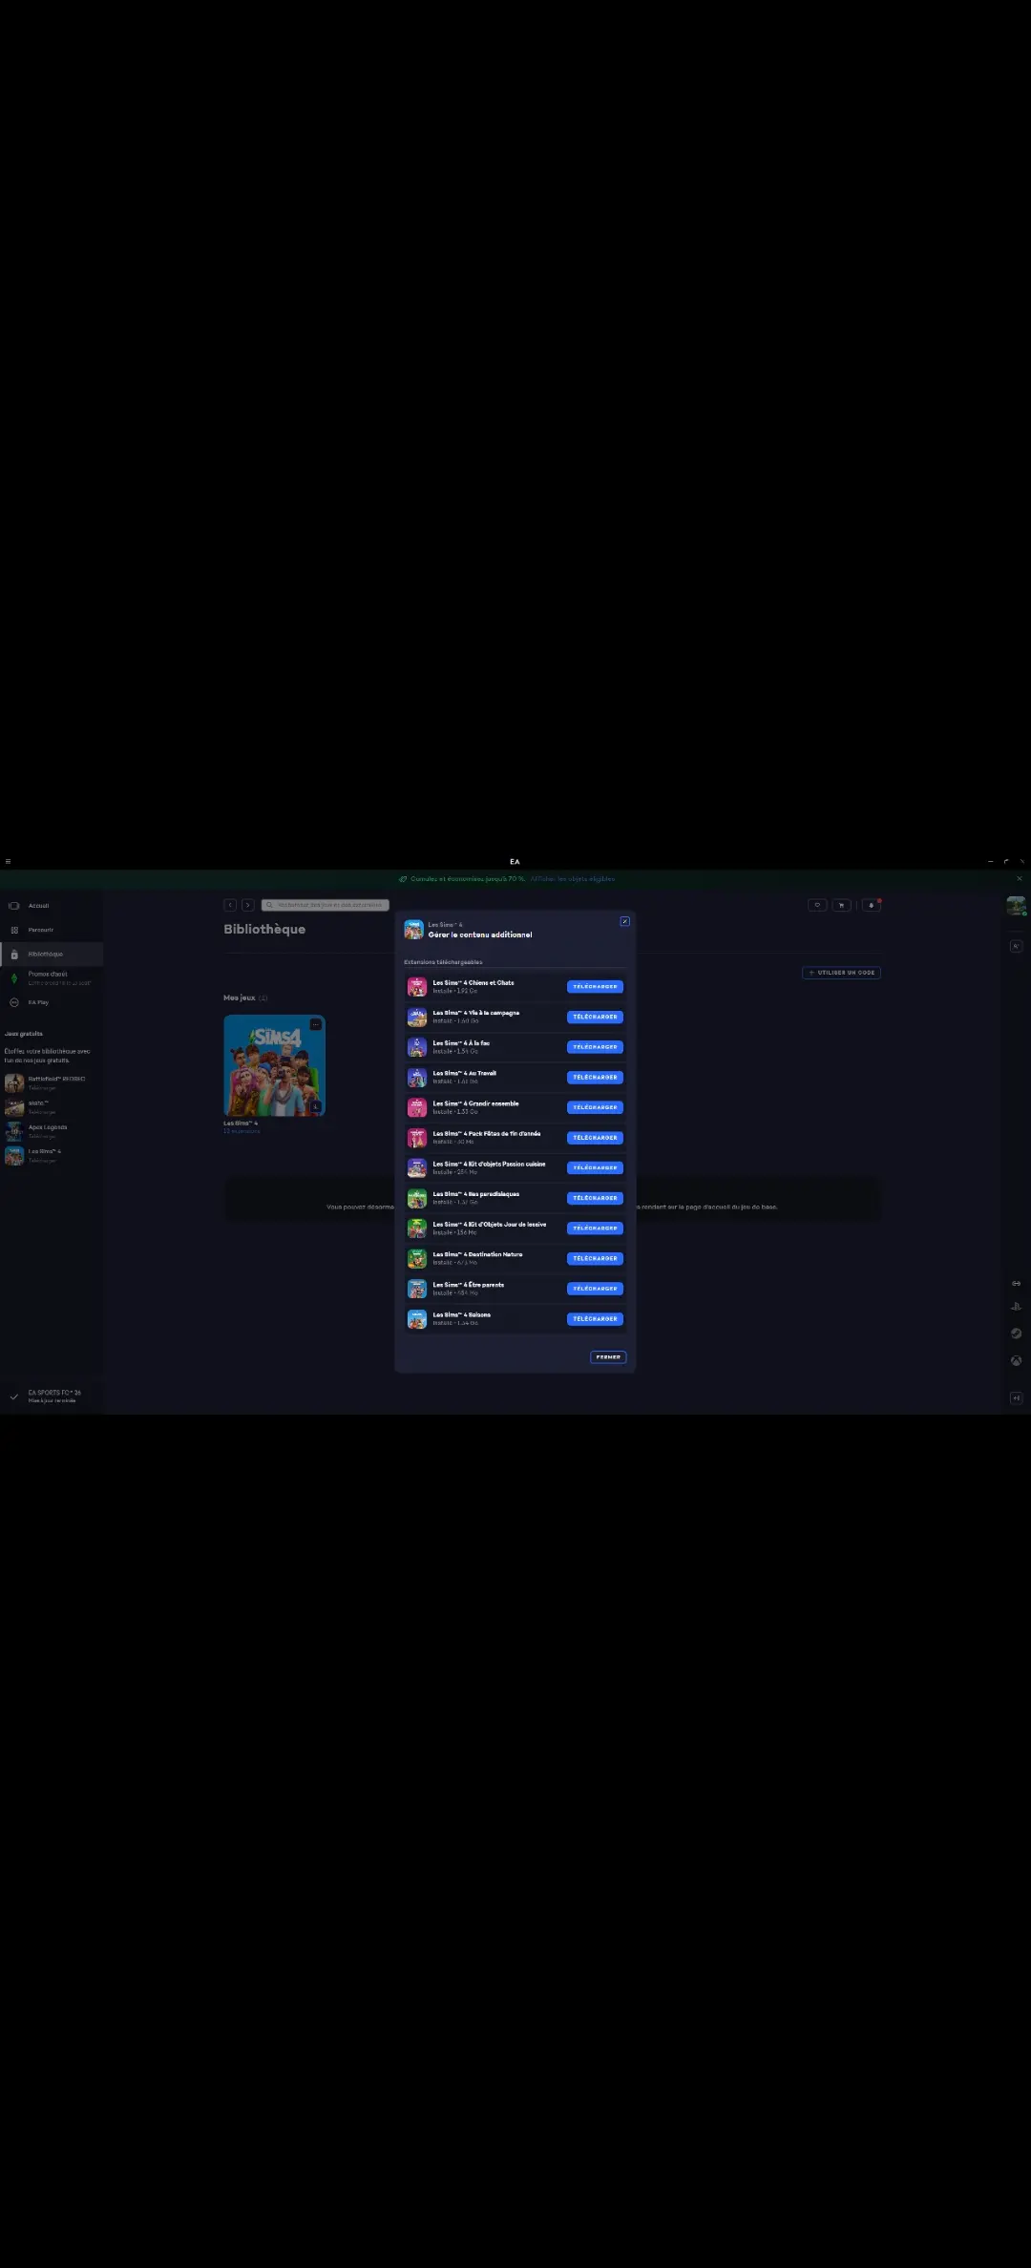This screenshot has height=2268, width=1031.
Task: Click the Xbox icon in the right sidebar
Action: [x=1016, y=1360]
